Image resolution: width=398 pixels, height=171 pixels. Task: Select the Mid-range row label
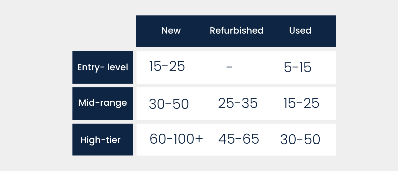click(103, 103)
